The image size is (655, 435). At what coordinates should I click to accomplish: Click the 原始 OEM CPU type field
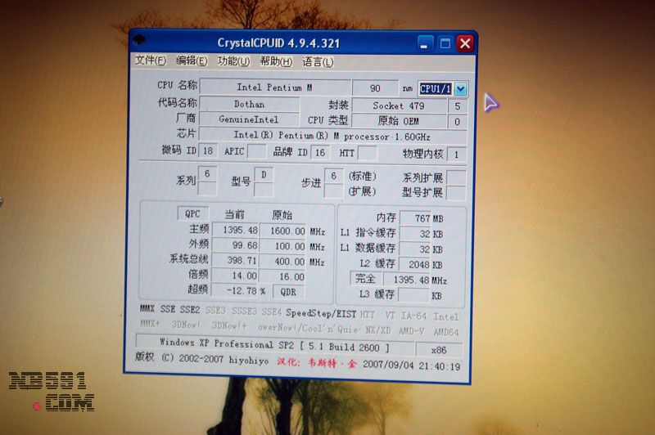click(399, 121)
